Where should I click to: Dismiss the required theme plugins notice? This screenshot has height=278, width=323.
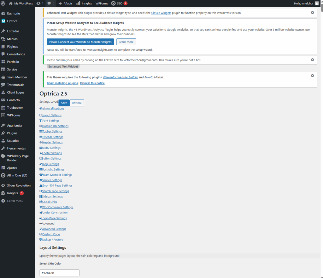312,76
